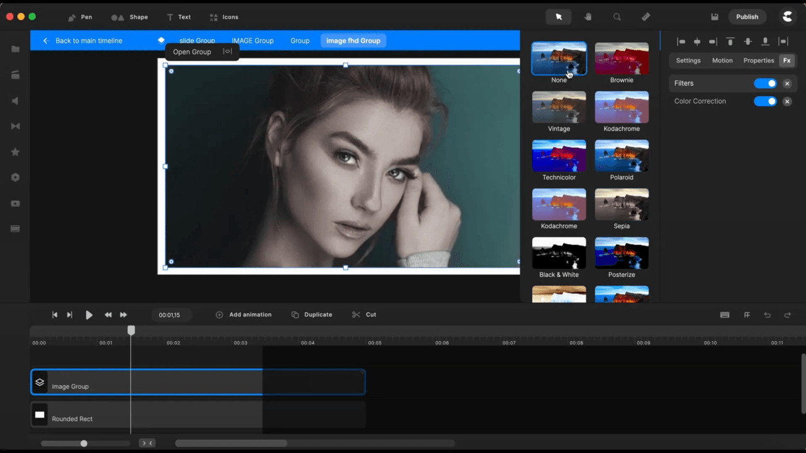The height and width of the screenshot is (453, 806).
Task: Disable the Filters effect
Action: click(765, 82)
